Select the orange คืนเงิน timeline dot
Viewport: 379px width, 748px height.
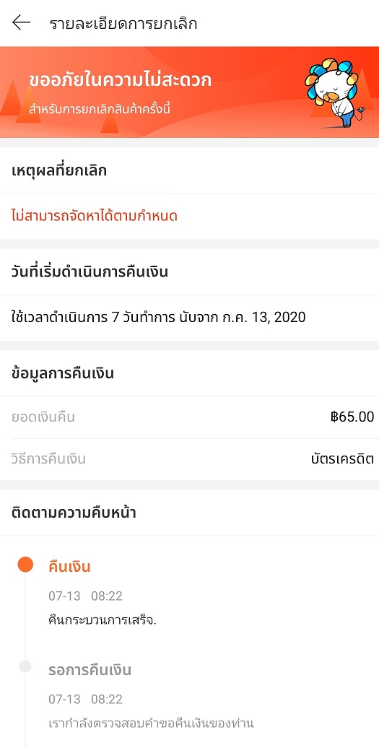pos(25,565)
